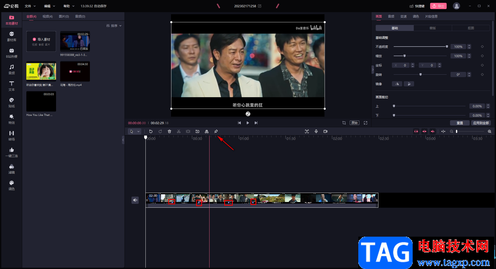Click the 原始 ratio button
The image size is (496, 269).
coord(355,123)
